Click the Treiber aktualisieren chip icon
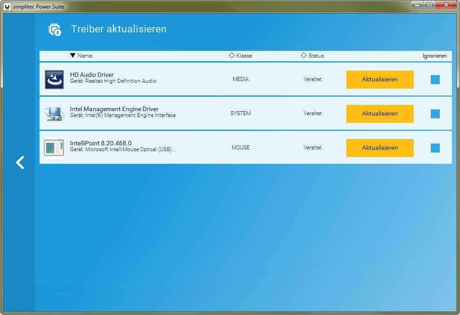 [x=54, y=29]
